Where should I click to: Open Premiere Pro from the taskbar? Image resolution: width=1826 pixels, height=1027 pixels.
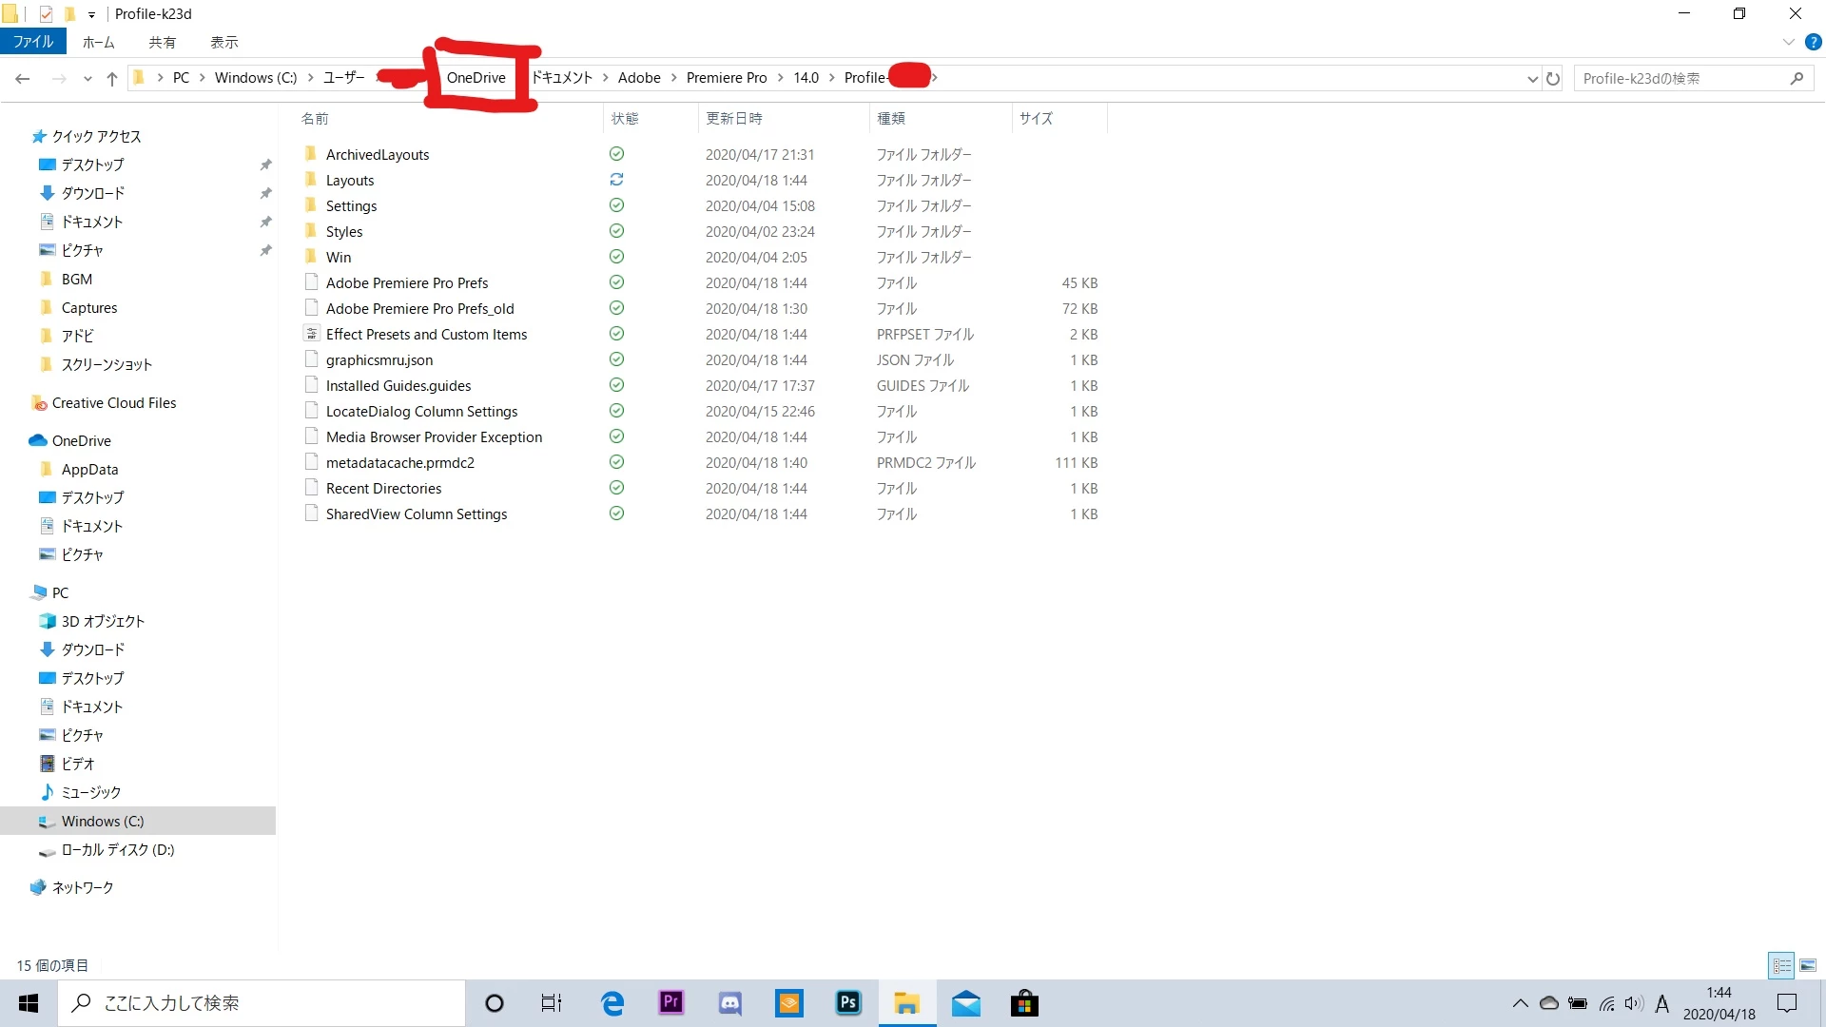point(671,1002)
